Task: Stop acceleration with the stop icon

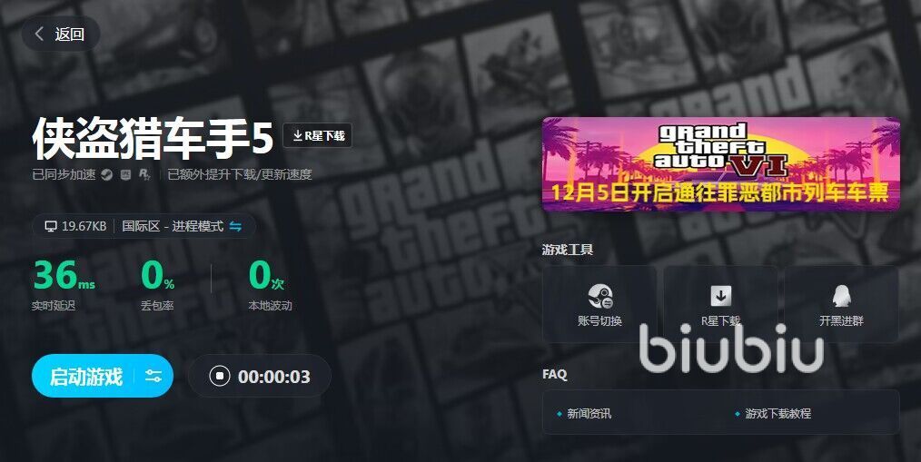Action: (220, 376)
